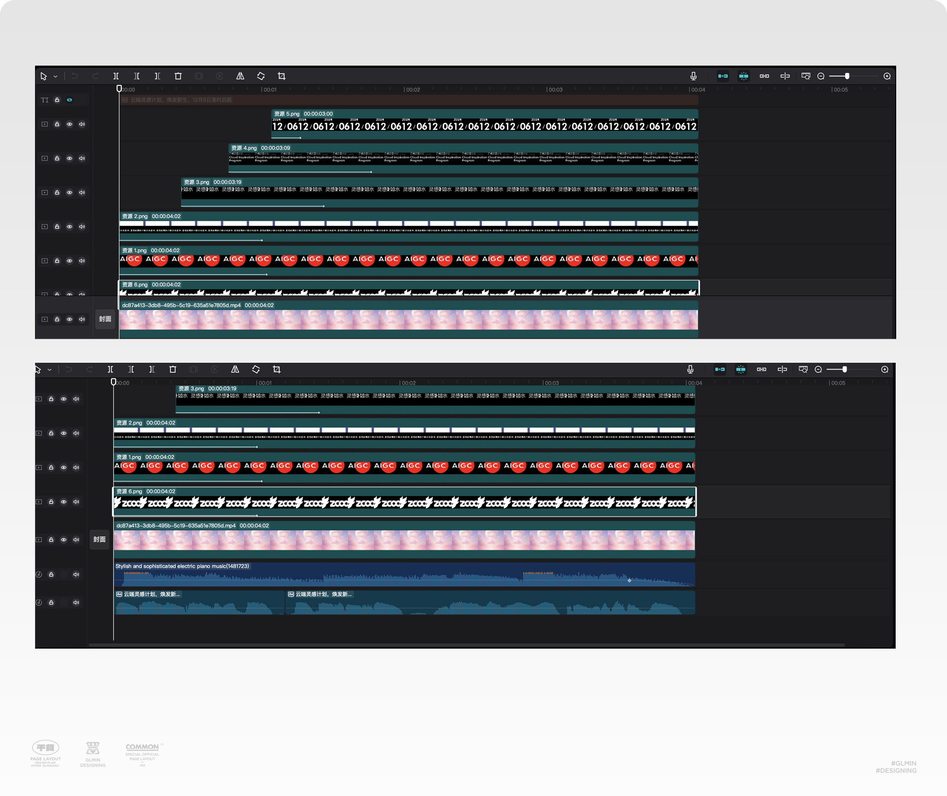Image resolution: width=947 pixels, height=796 pixels.
Task: Toggle auto snapping in the lower timeline toolbar
Action: pos(740,370)
